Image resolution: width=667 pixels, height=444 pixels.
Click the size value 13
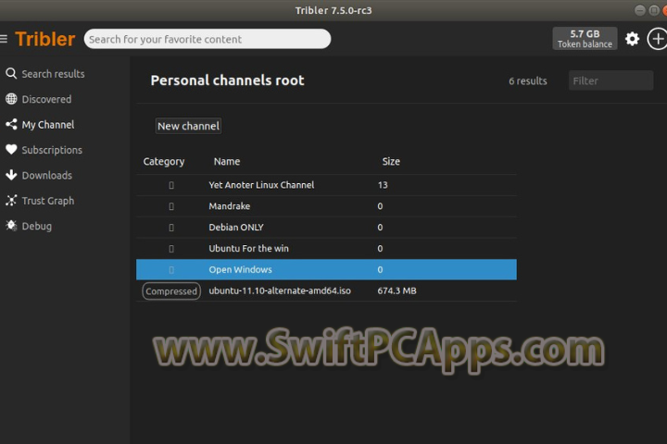383,185
